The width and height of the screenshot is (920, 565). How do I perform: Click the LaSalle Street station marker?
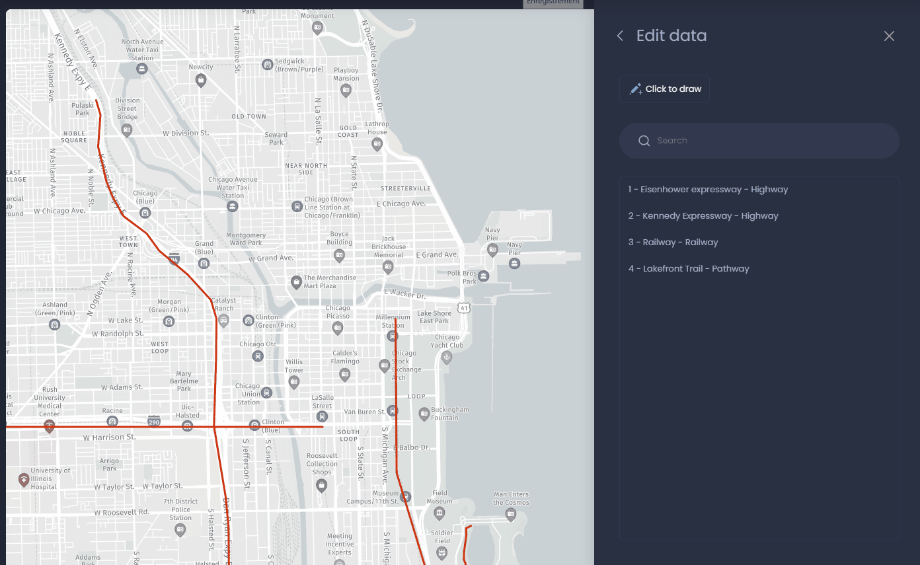[x=322, y=416]
